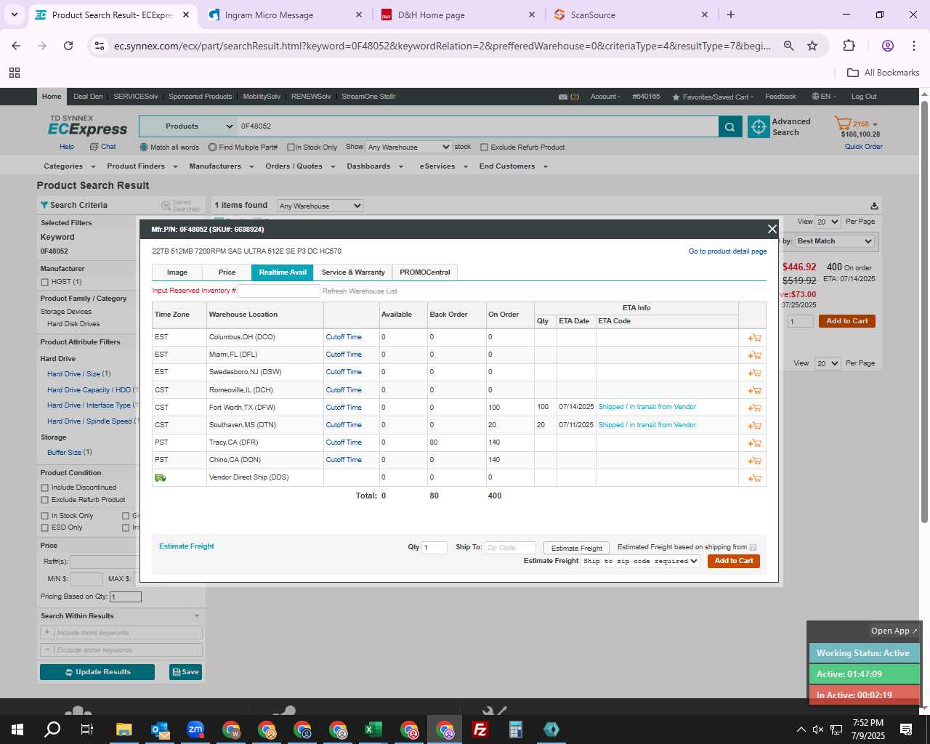Image resolution: width=930 pixels, height=744 pixels.
Task: Add Miami, FL warehouse row to cart
Action: point(754,355)
